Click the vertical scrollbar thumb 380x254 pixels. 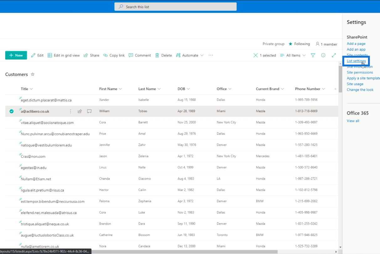[x=340, y=79]
